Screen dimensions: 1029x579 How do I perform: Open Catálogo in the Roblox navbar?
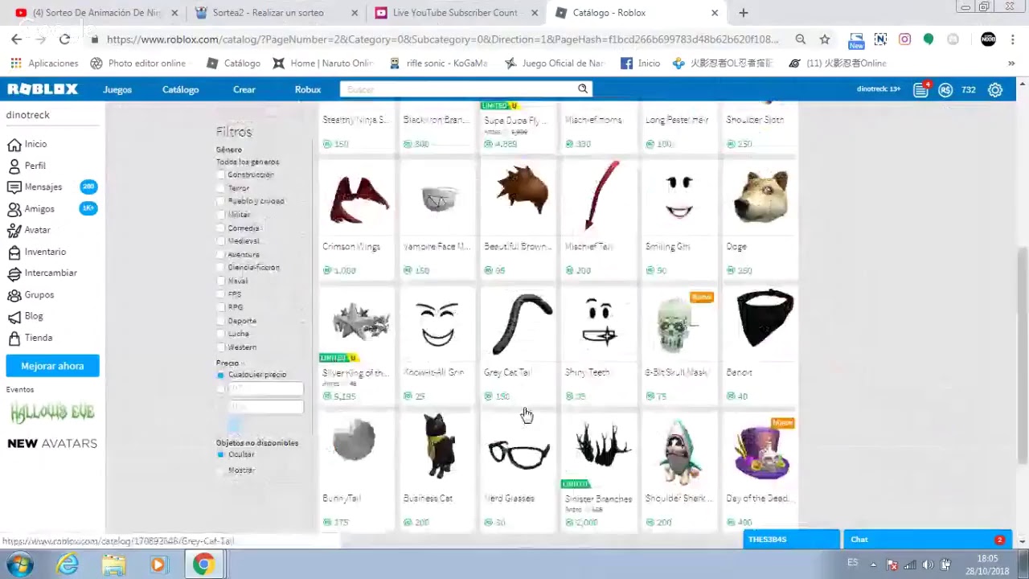180,89
